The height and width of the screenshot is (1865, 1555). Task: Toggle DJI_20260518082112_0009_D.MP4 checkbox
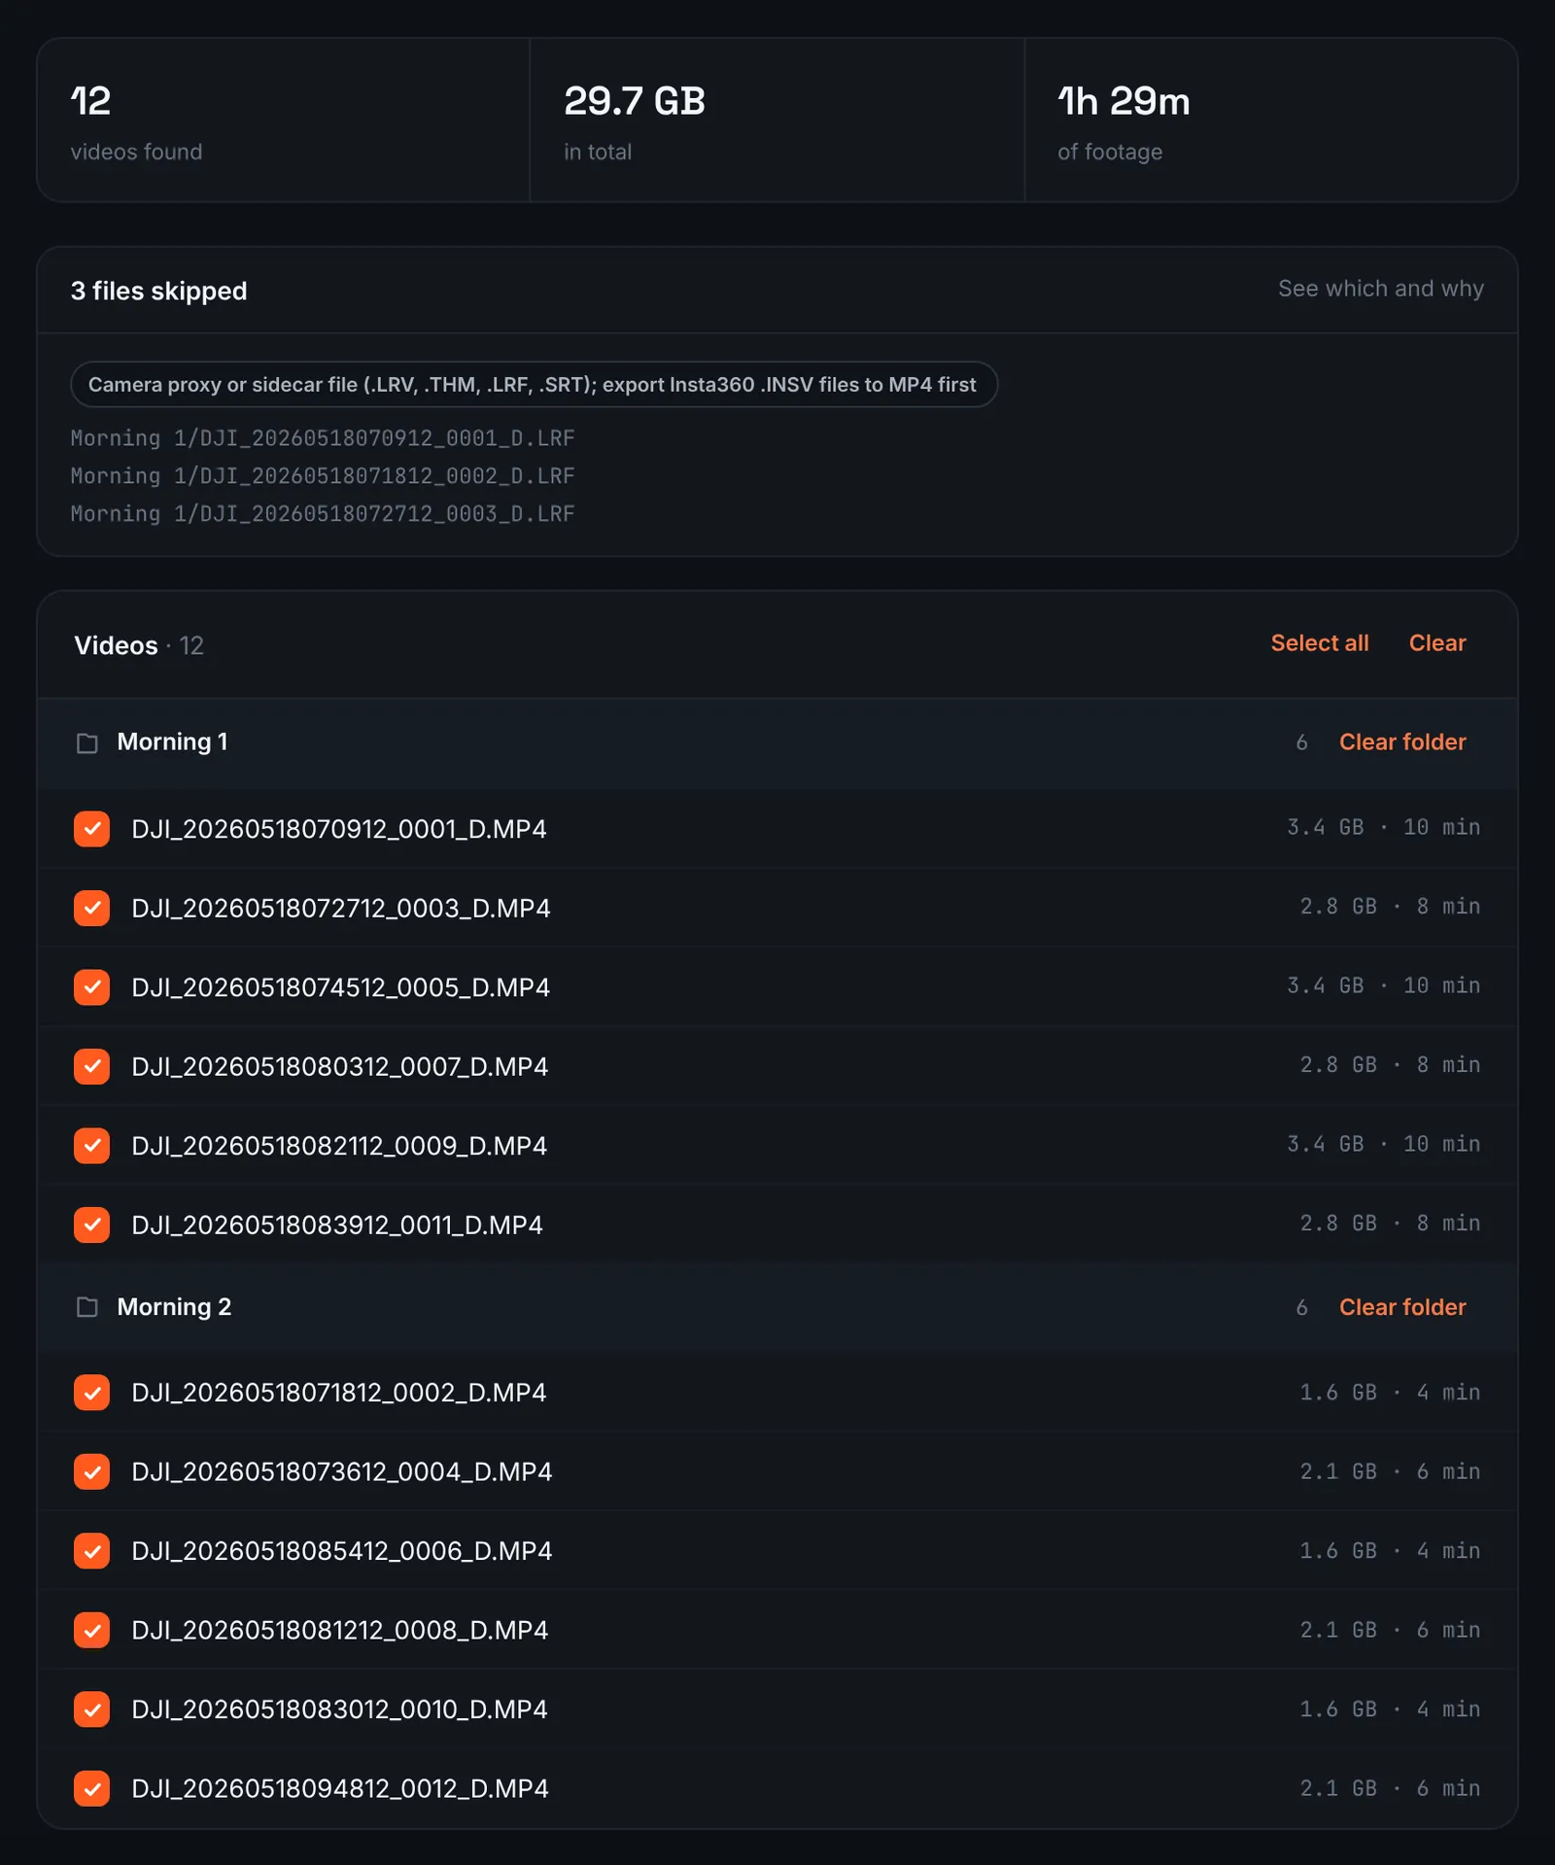click(91, 1146)
